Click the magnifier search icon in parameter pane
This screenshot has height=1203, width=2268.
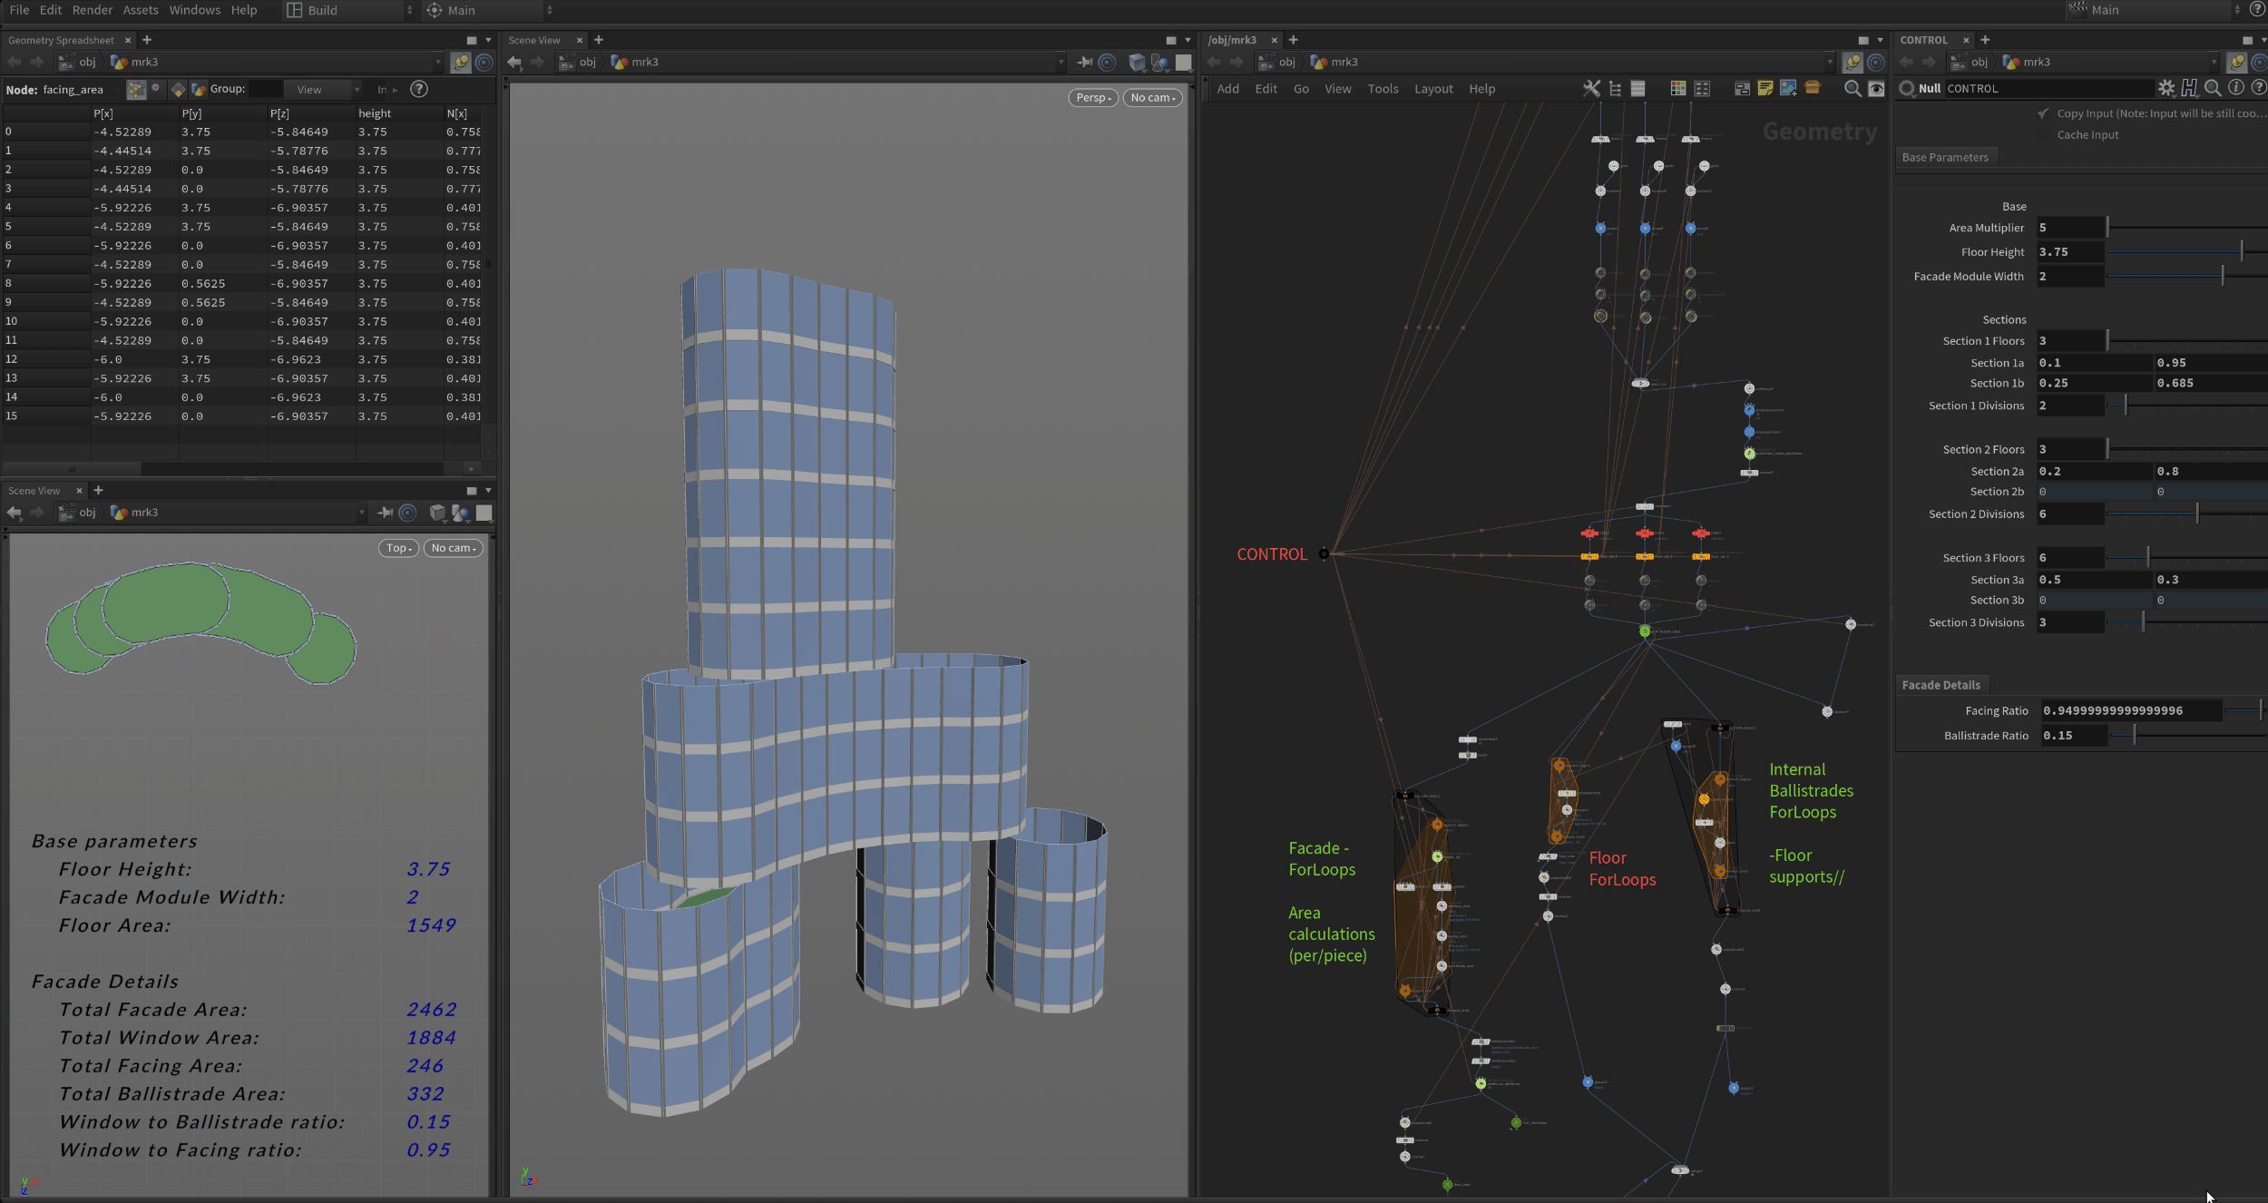click(x=2214, y=88)
